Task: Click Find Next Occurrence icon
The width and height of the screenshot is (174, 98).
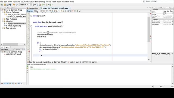Action: pos(54,11)
